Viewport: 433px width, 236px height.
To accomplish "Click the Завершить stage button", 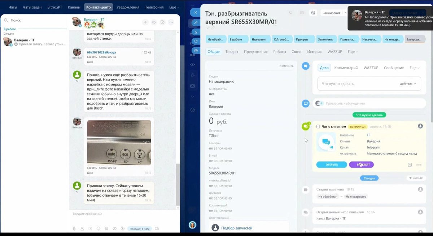I will 415,39.
